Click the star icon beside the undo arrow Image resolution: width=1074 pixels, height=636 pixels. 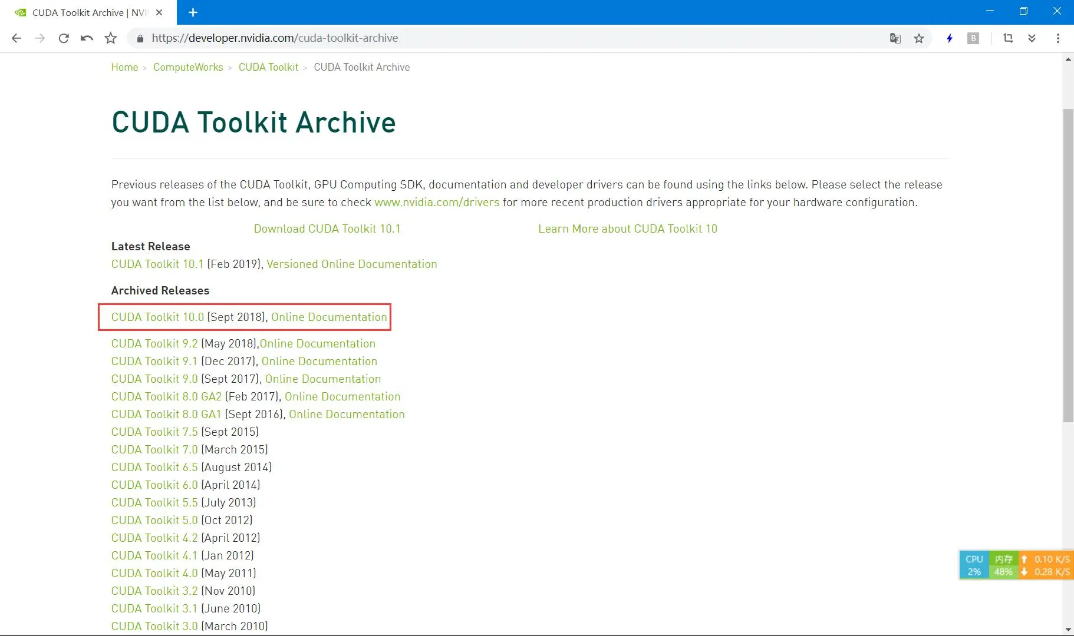(x=110, y=38)
